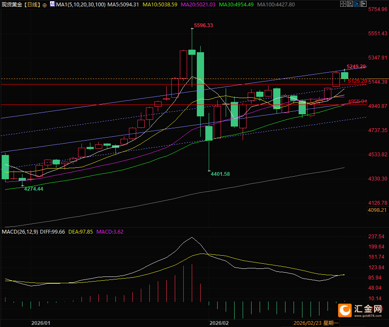Click the 5249.29 price annotation
This screenshot has width=389, height=327.
click(356, 67)
